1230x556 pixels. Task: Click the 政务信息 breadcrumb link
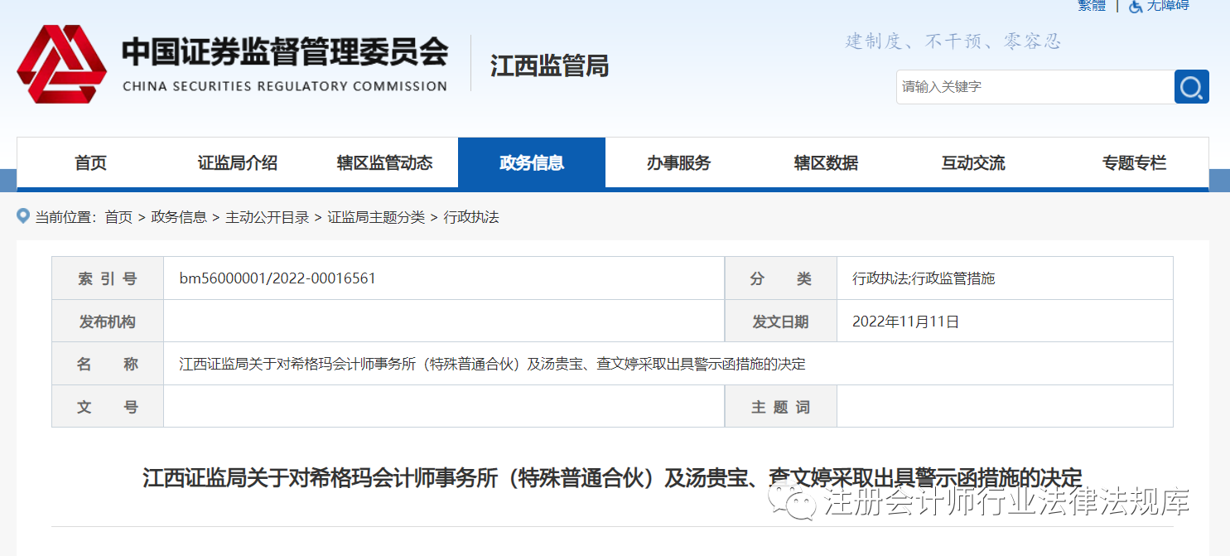pos(179,217)
